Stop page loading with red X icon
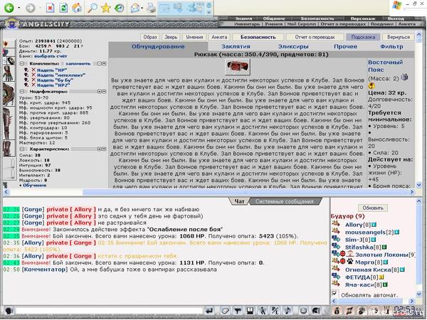Screen dimensions: 427x320 click(50, 8)
